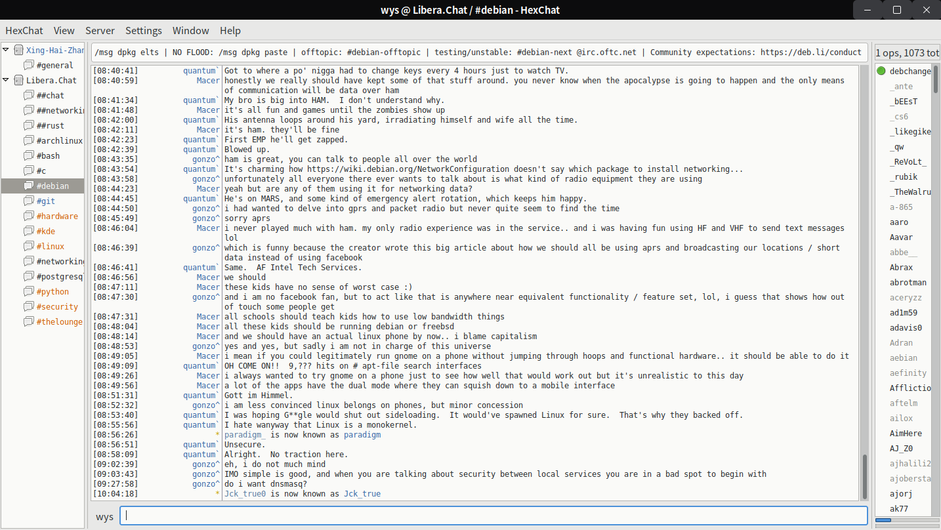This screenshot has width=941, height=530.
Task: Open the Server menu
Action: (x=100, y=31)
